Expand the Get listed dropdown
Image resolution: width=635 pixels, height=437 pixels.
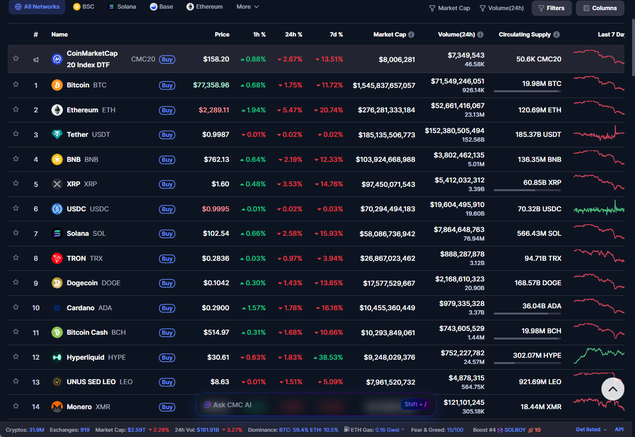click(591, 429)
